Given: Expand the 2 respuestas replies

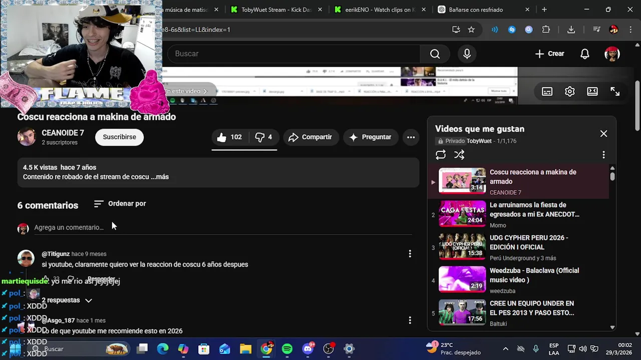Looking at the screenshot, I should [x=67, y=300].
